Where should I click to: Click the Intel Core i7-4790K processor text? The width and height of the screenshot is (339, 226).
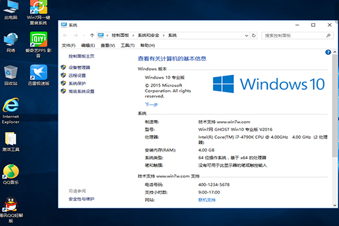coord(263,139)
